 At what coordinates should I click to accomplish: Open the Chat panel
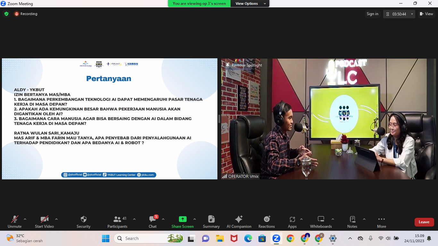pos(153,222)
